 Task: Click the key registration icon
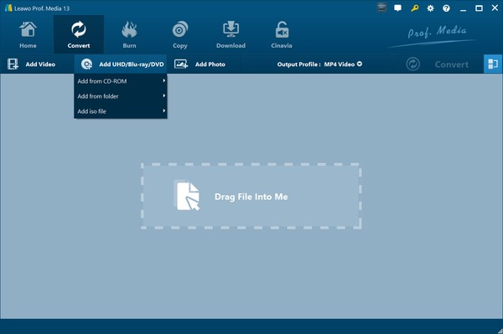[x=414, y=8]
